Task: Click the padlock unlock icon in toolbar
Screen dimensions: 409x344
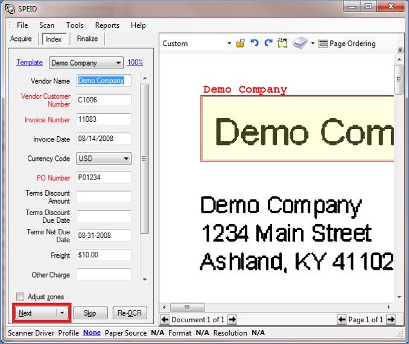Action: (240, 43)
